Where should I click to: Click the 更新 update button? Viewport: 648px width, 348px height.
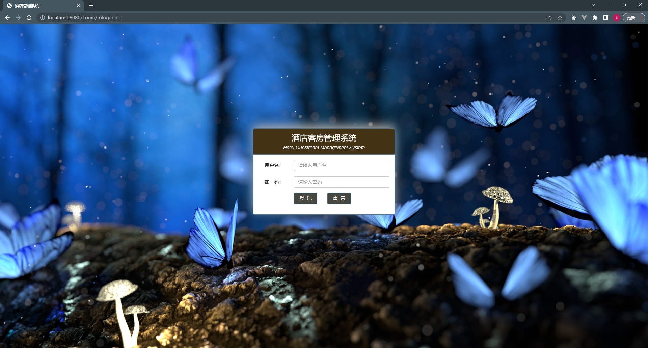point(634,18)
